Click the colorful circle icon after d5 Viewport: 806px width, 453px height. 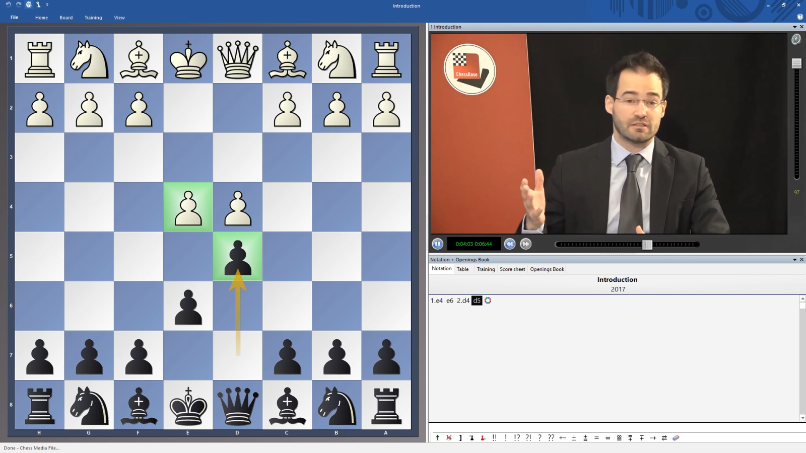[x=488, y=300]
